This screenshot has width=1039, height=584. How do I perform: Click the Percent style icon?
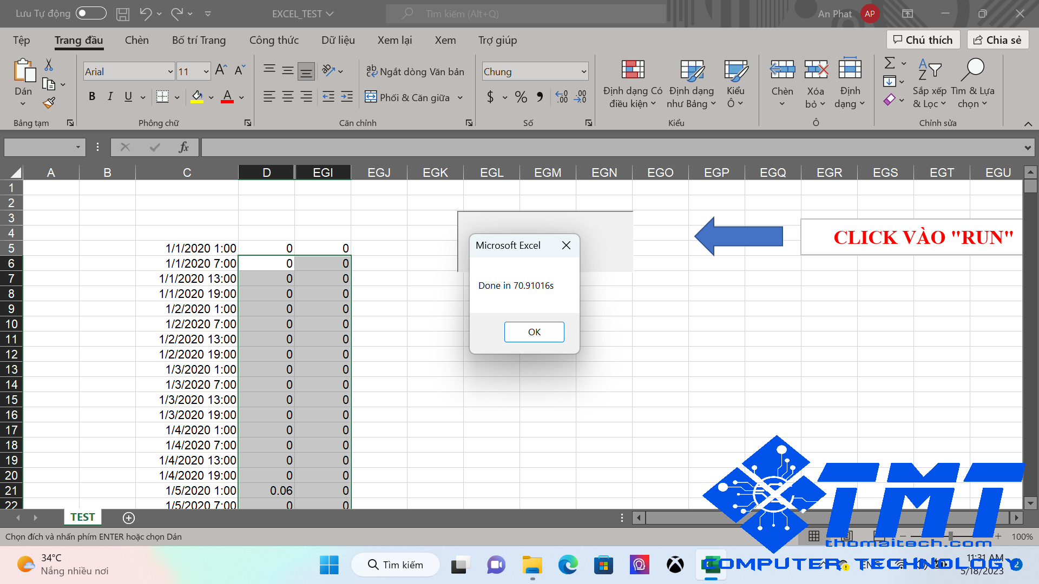(521, 97)
